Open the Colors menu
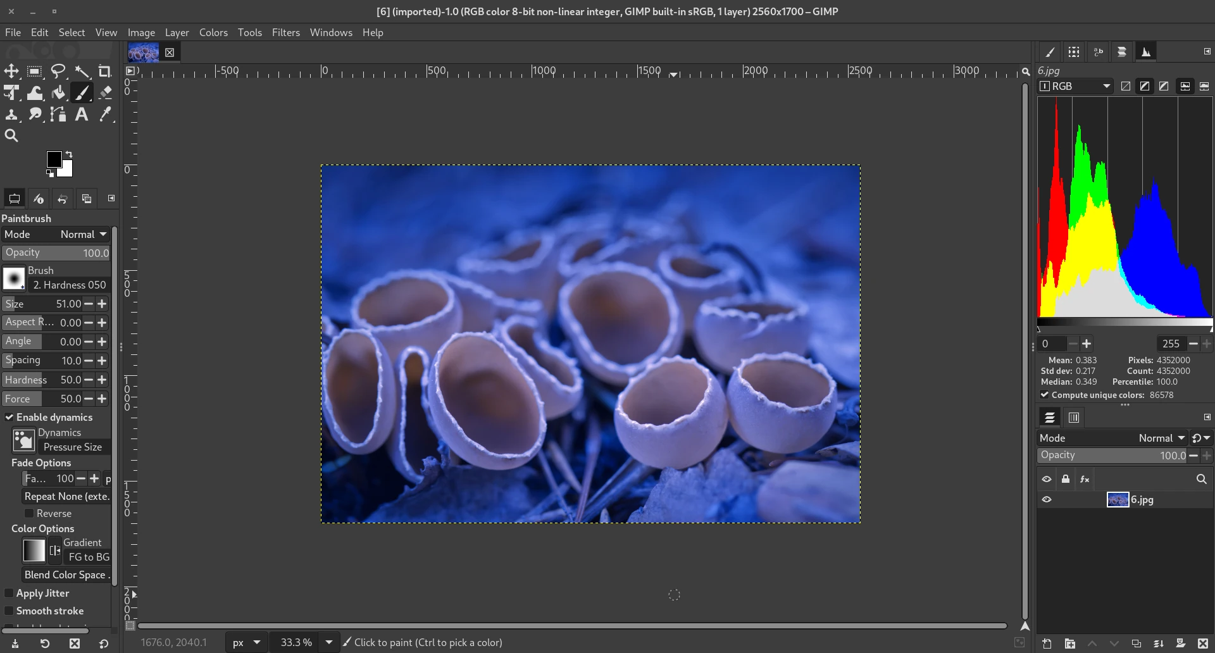The image size is (1215, 653). coord(213,32)
